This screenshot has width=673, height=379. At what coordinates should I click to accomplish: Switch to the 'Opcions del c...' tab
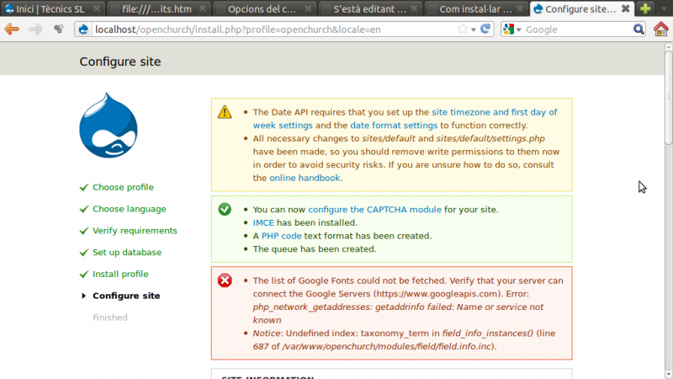coord(261,9)
